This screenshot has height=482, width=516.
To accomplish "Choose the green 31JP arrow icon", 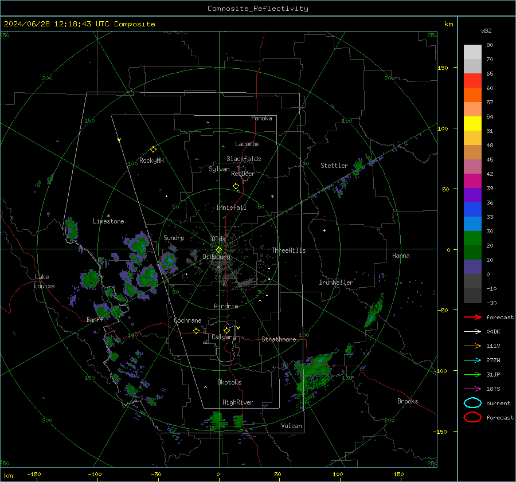I will point(472,374).
